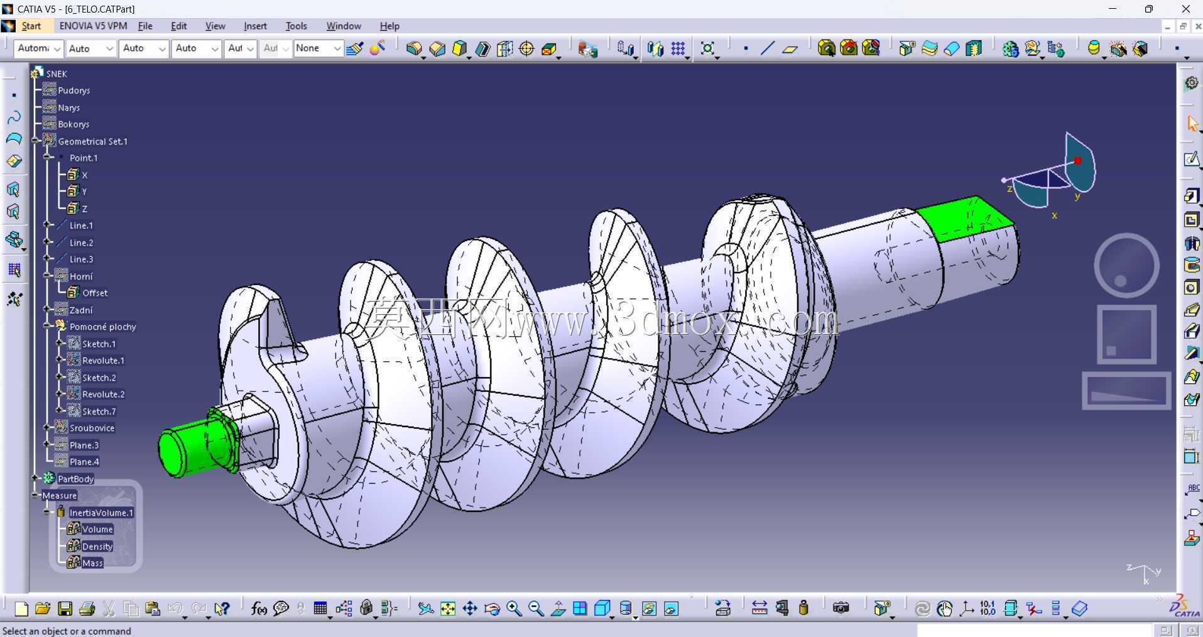Open the second Auto dropdown in graphic properties
This screenshot has height=637, width=1203.
click(x=143, y=48)
